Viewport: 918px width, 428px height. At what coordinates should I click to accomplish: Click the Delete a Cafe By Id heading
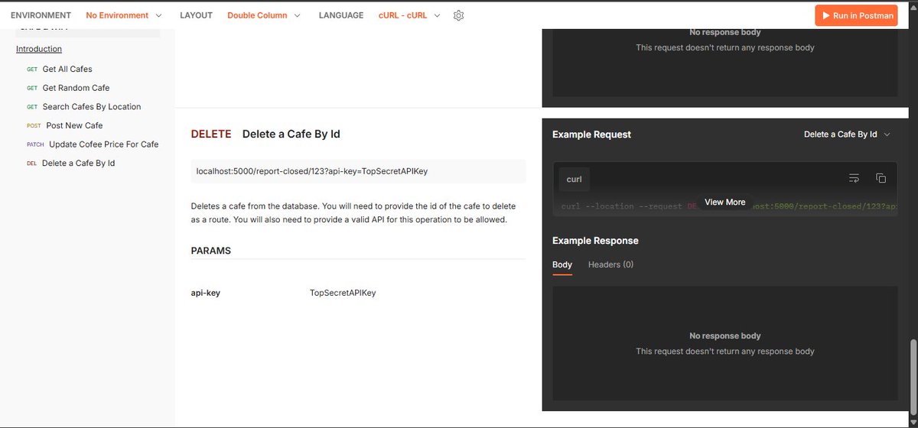tap(291, 135)
